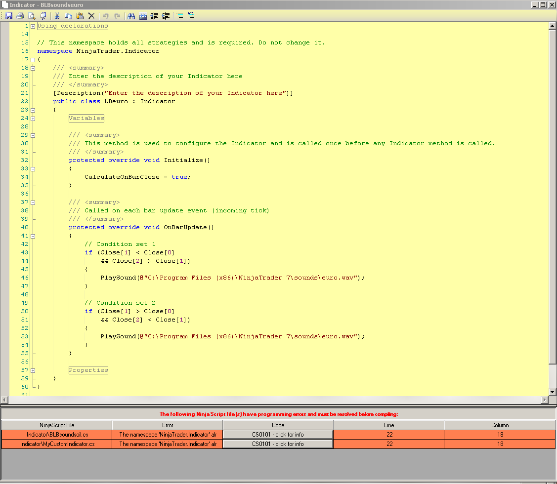This screenshot has height=484, width=557.
Task: Expand the Properties region at line 57
Action: 33,371
